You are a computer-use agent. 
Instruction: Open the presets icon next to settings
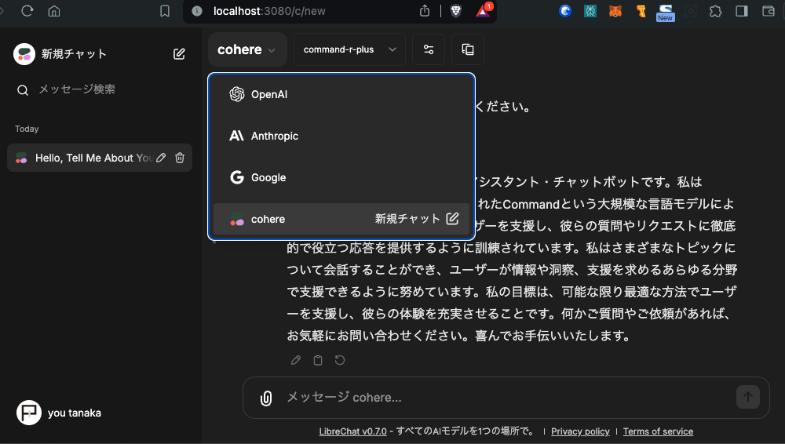click(468, 49)
